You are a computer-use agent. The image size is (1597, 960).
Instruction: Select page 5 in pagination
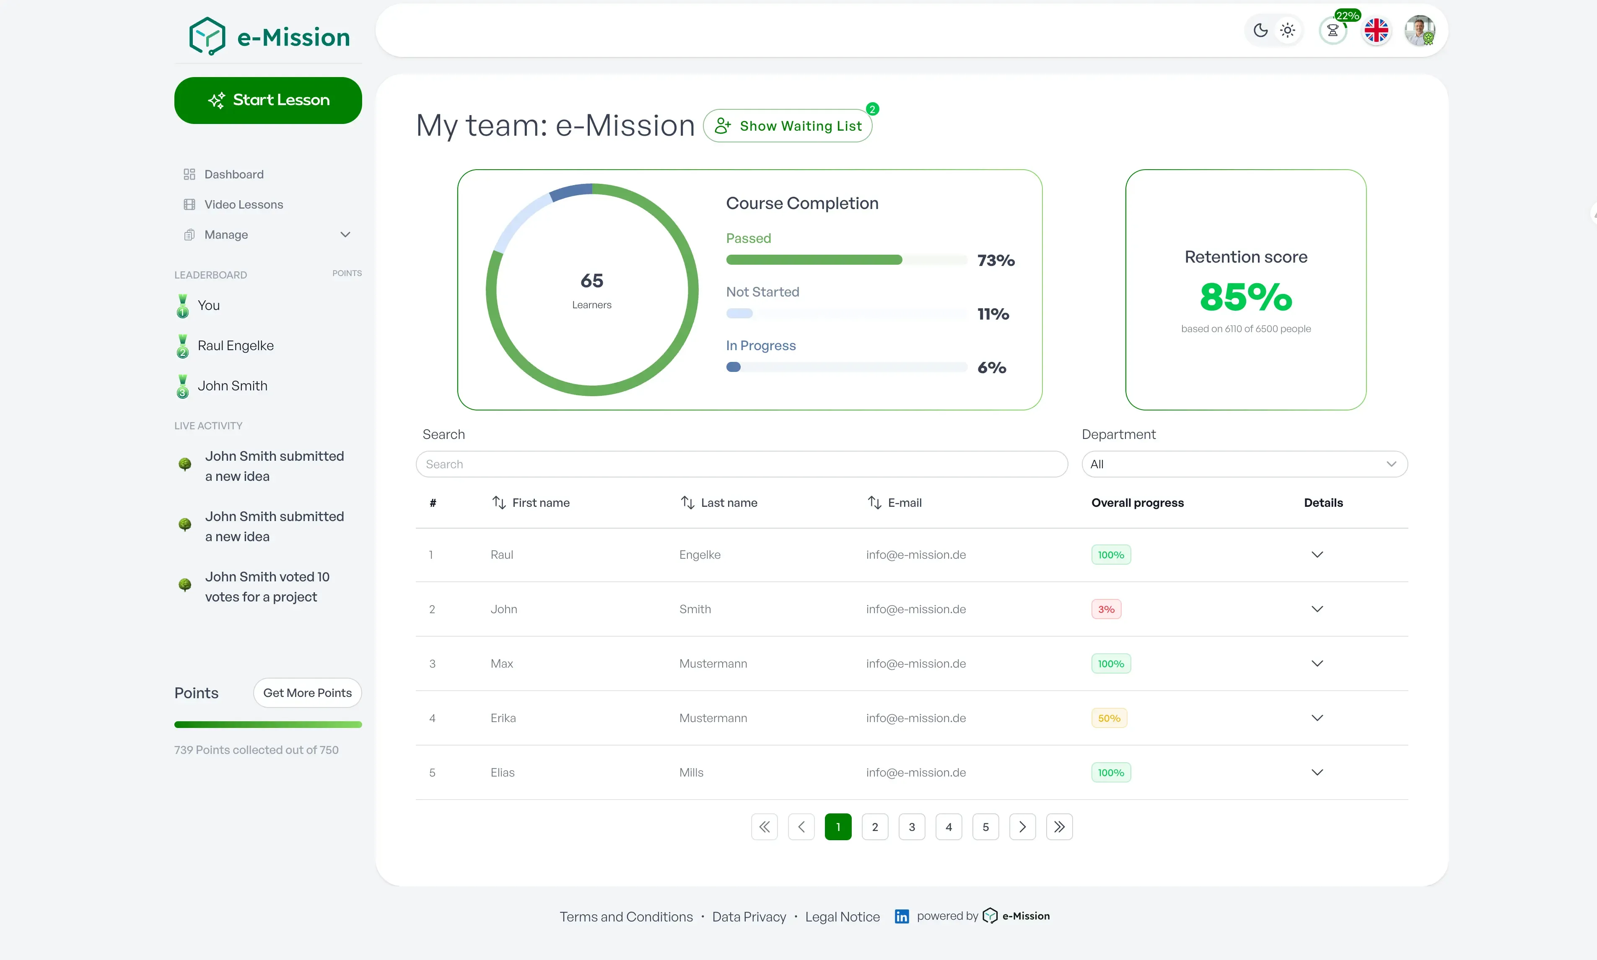(986, 827)
